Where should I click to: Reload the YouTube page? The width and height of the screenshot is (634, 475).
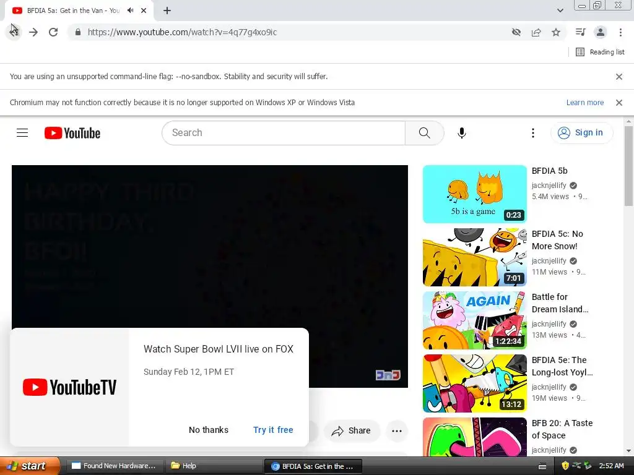click(53, 32)
